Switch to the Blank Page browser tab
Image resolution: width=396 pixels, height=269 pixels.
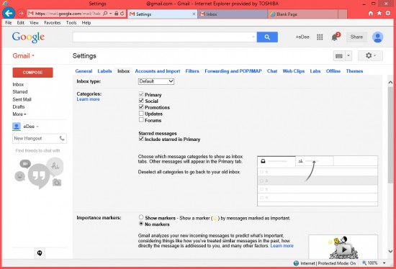(x=303, y=14)
